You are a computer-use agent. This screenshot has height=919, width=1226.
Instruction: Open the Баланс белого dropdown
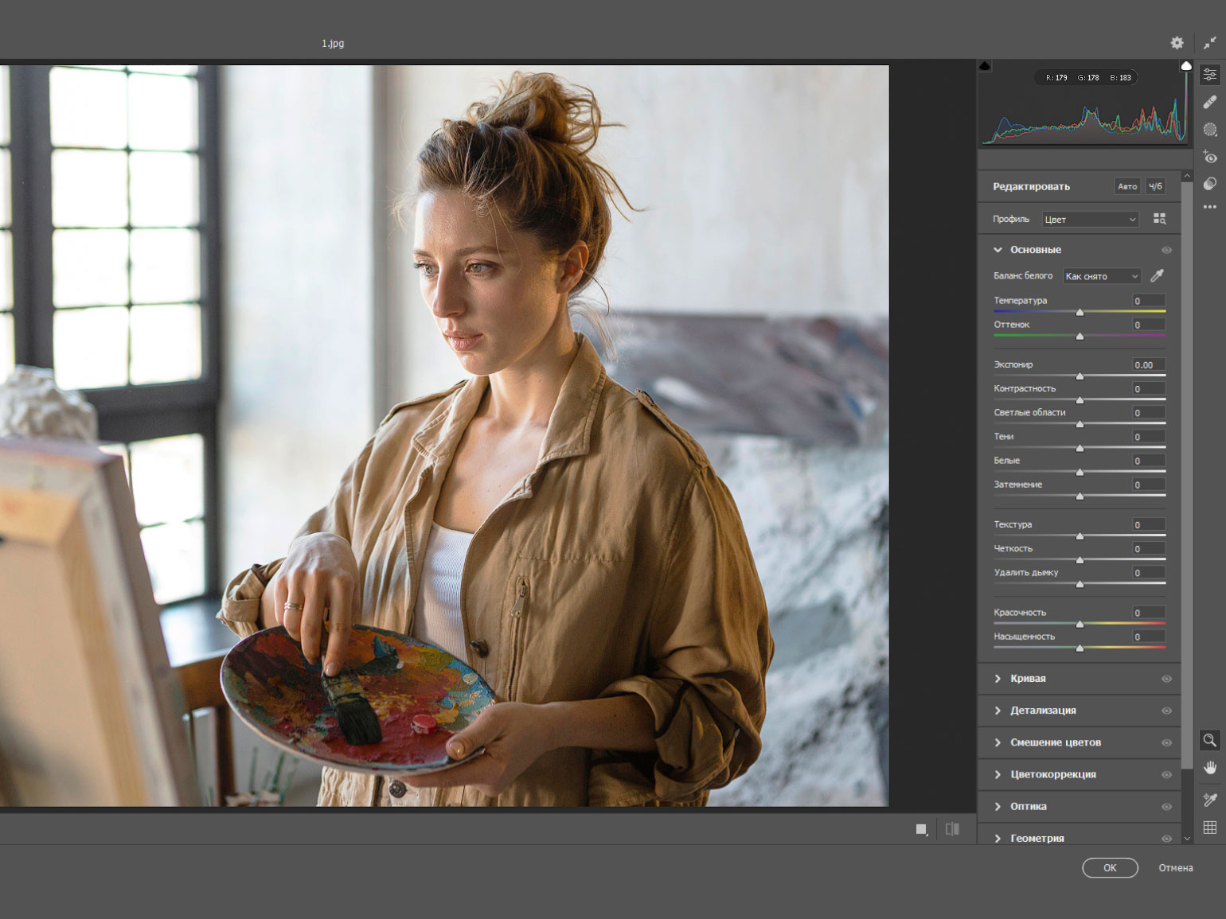tap(1102, 276)
